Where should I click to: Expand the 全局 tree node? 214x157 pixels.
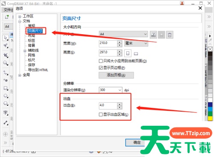[x=20, y=75]
